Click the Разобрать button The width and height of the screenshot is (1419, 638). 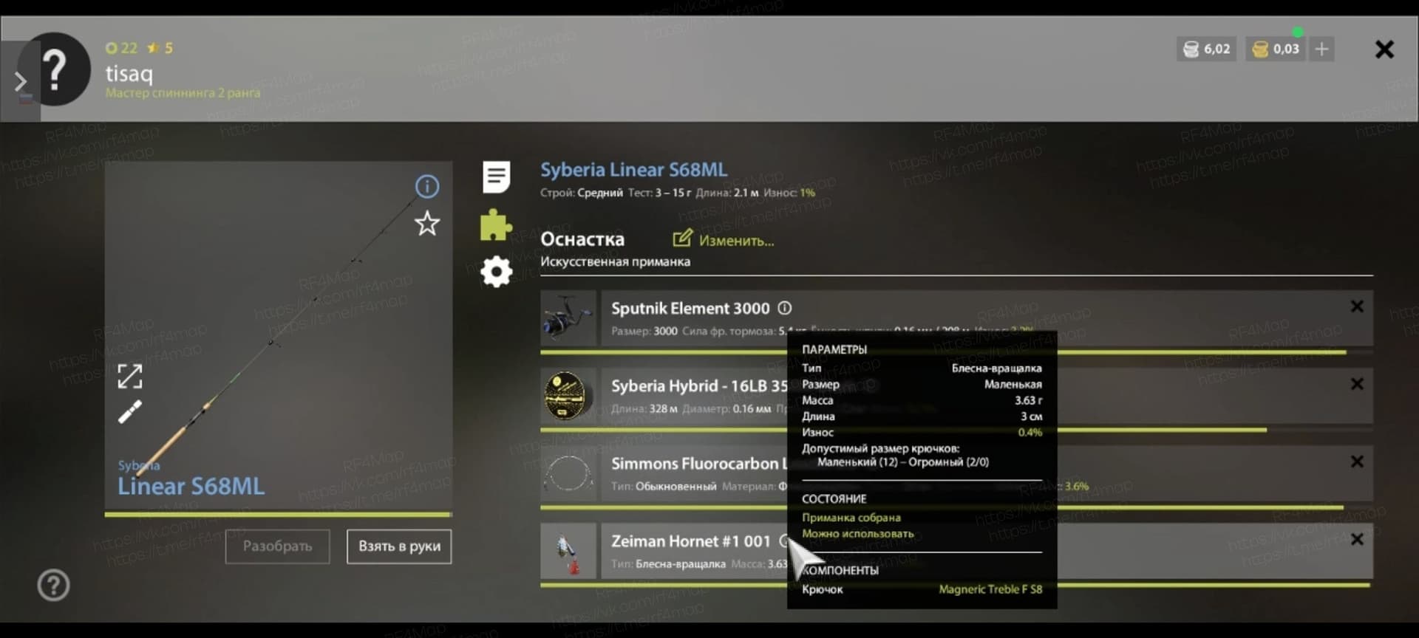(x=277, y=546)
